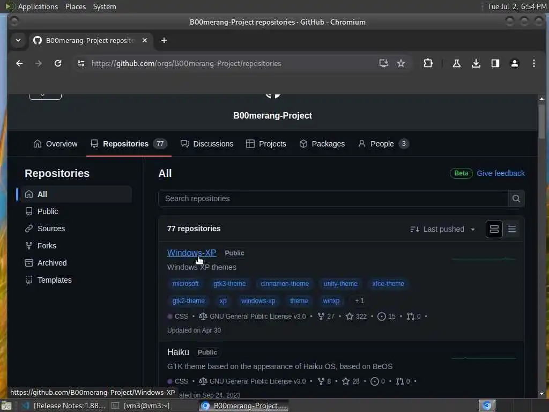Open the Haiku repository link

[178, 352]
